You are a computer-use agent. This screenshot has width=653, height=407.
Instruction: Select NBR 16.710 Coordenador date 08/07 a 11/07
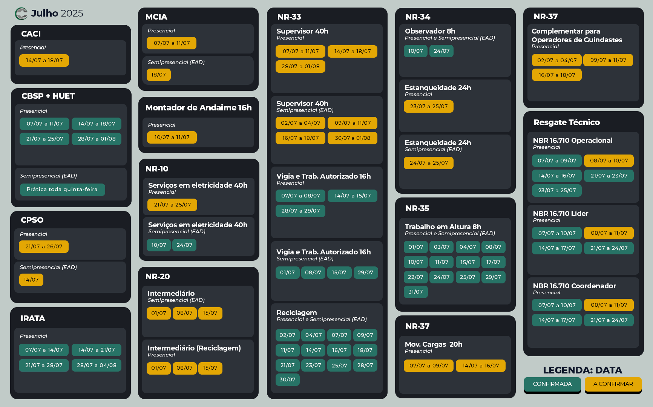pyautogui.click(x=609, y=305)
